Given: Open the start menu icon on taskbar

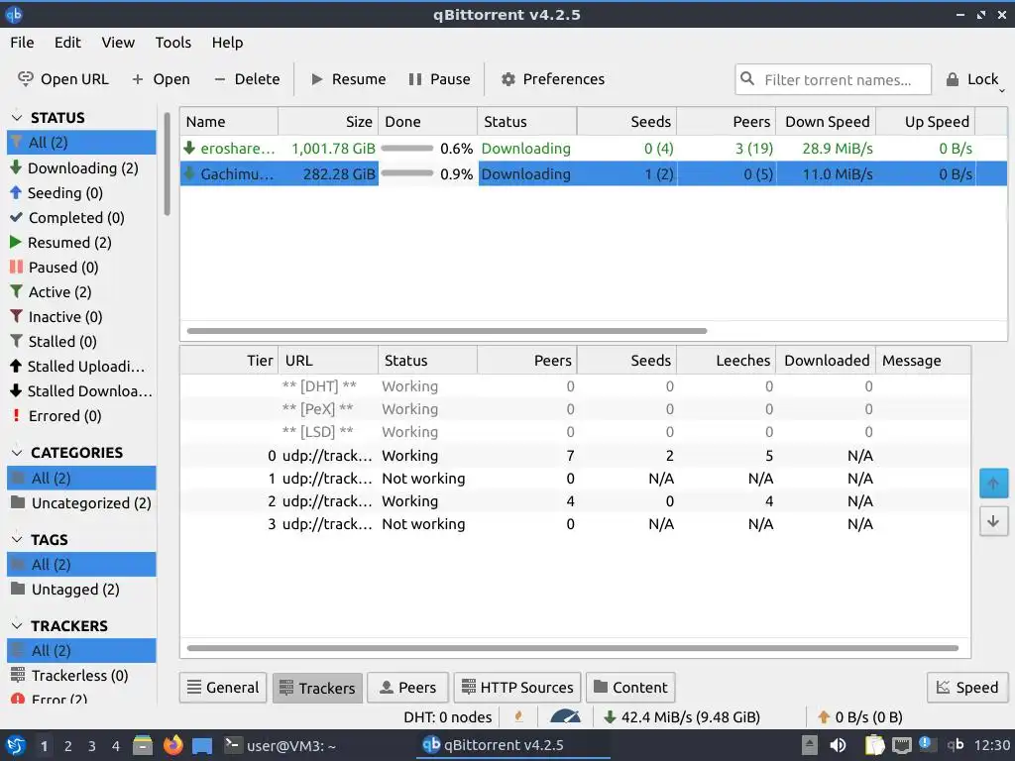Looking at the screenshot, I should pos(16,745).
